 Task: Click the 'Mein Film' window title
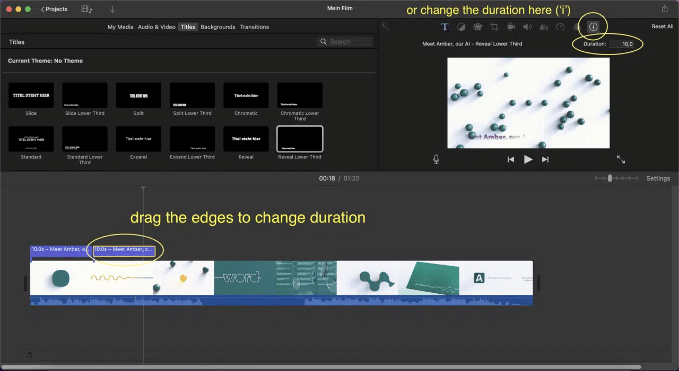click(x=340, y=8)
